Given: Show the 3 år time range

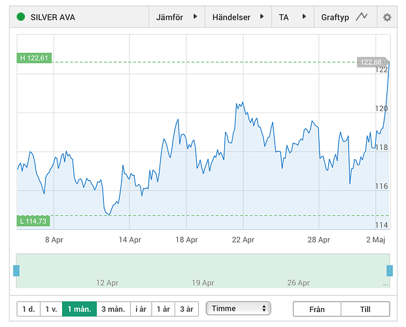Looking at the screenshot, I should pos(186,309).
